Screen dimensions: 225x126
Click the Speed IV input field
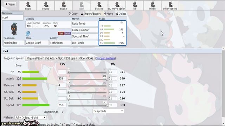113,105
